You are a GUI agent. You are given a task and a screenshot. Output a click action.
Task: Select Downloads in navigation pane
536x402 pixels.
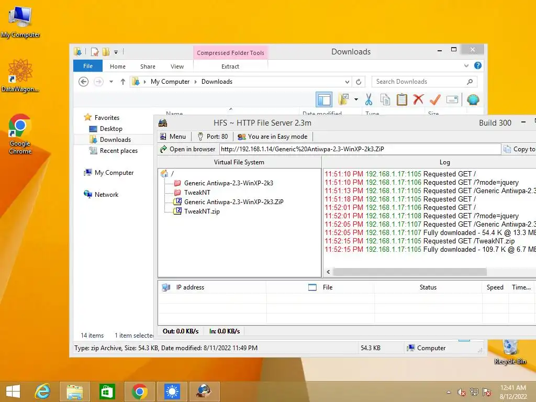[115, 139]
